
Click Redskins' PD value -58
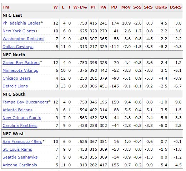coord(115,39)
